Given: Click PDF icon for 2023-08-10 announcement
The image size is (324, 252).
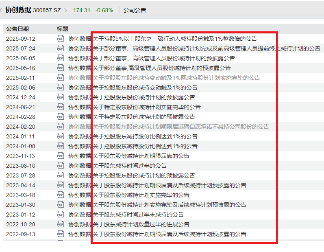Looking at the screenshot, I should point(61,165).
